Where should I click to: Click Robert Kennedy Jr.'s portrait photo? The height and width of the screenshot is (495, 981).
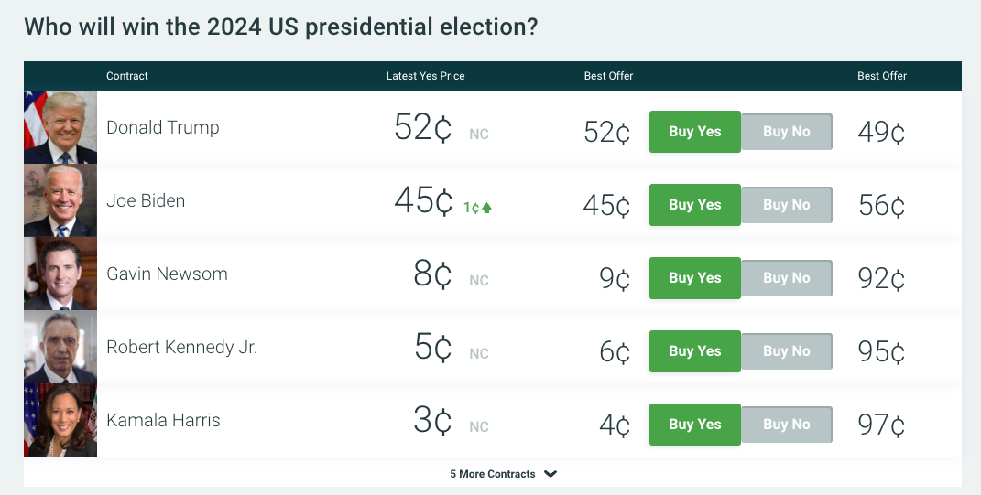coord(60,347)
